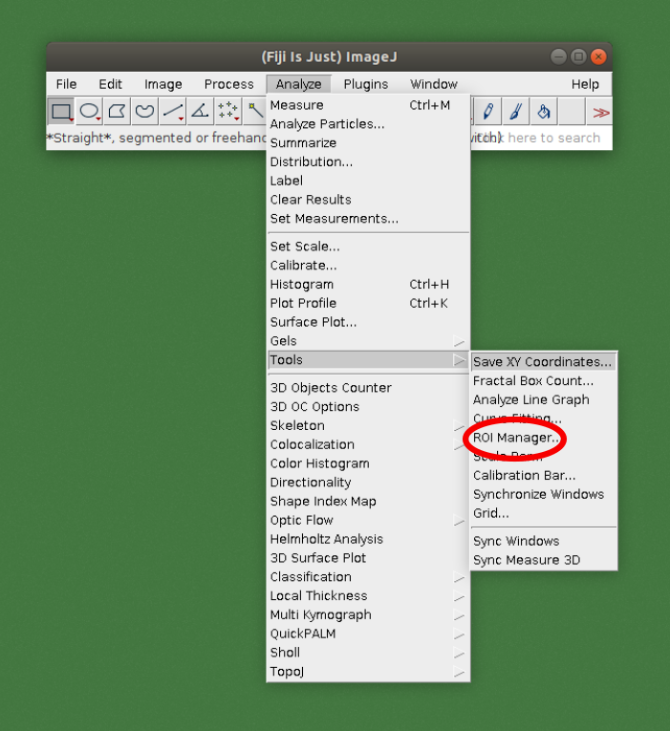Viewport: 670px width, 731px height.
Task: Open the Plugins menu
Action: (x=365, y=84)
